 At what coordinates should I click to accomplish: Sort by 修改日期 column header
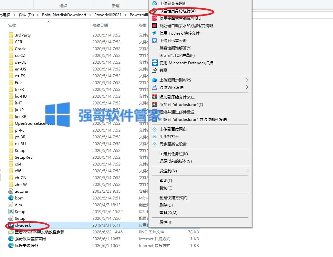[100, 25]
